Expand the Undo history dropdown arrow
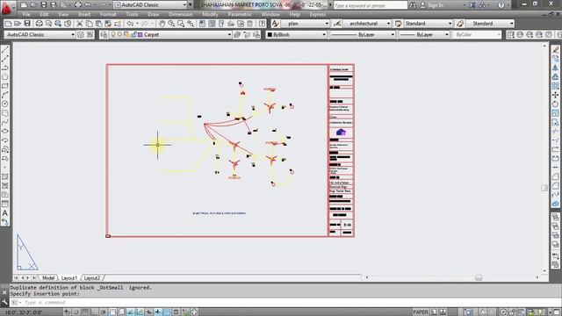 coord(137,24)
